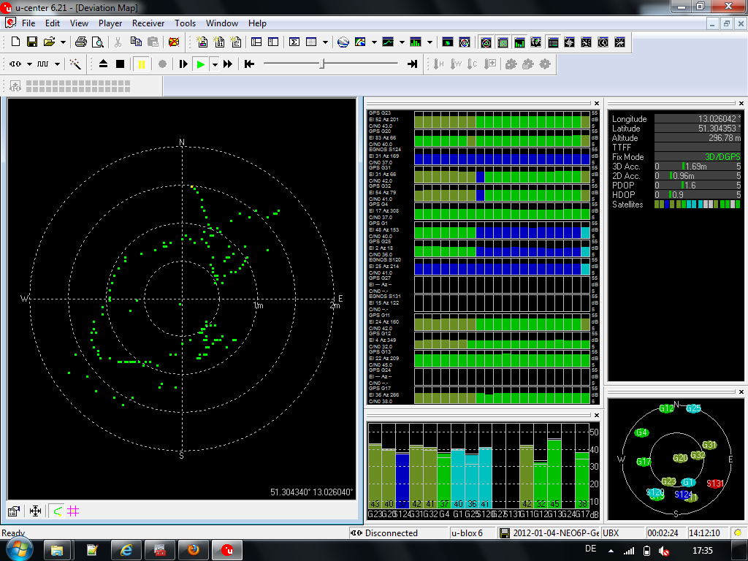Open the Receiver menu
The height and width of the screenshot is (561, 748).
pos(148,23)
